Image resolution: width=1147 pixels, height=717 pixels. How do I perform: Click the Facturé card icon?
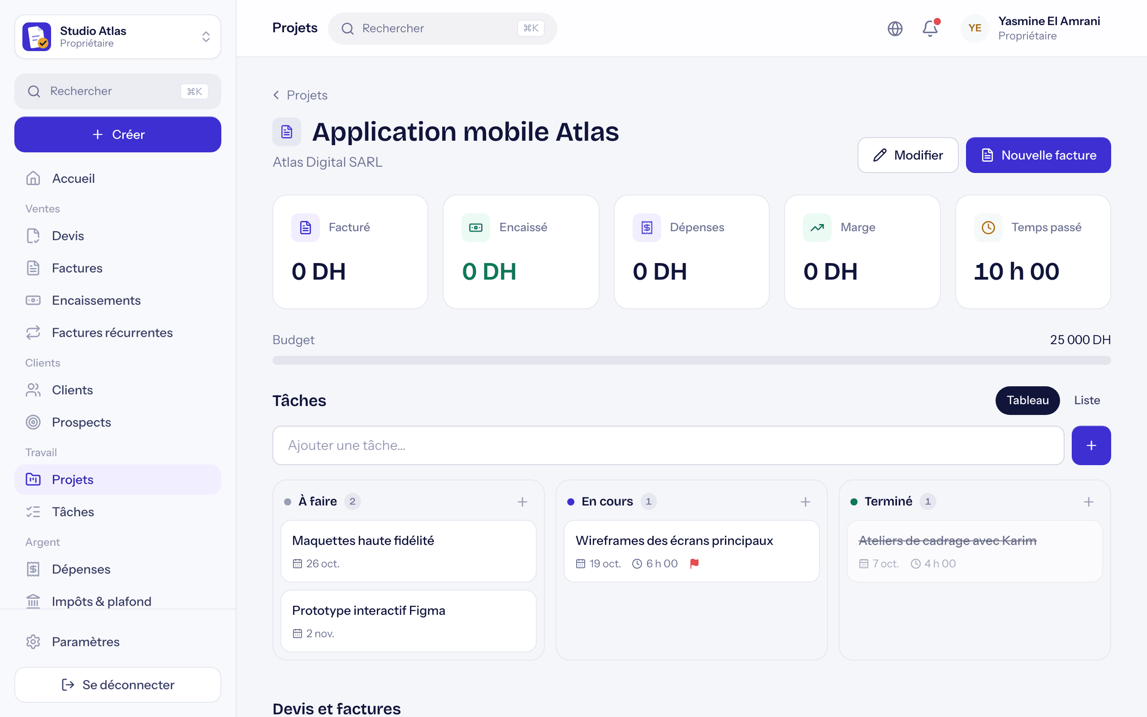305,228
